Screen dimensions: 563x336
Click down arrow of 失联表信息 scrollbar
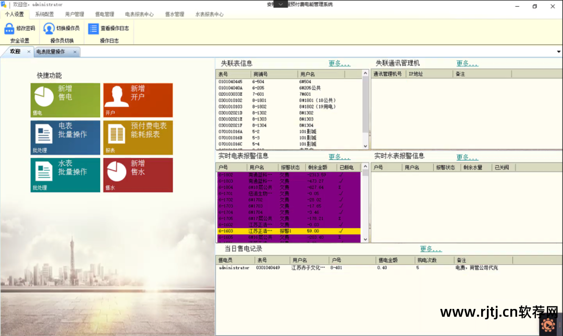point(365,146)
